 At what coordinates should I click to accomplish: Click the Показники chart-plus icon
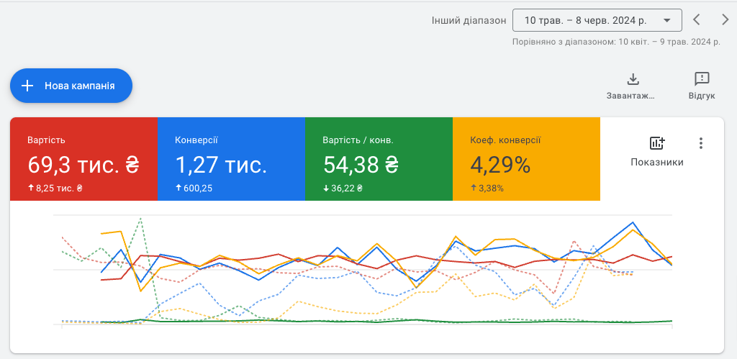click(x=656, y=142)
